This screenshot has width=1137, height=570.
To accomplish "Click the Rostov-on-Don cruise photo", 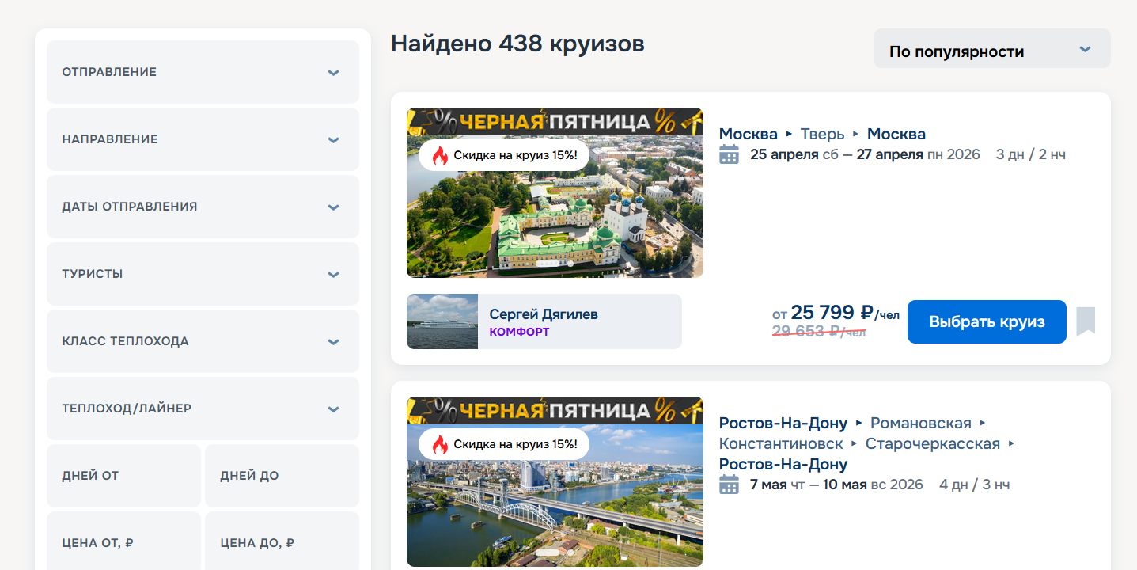I will (x=554, y=507).
